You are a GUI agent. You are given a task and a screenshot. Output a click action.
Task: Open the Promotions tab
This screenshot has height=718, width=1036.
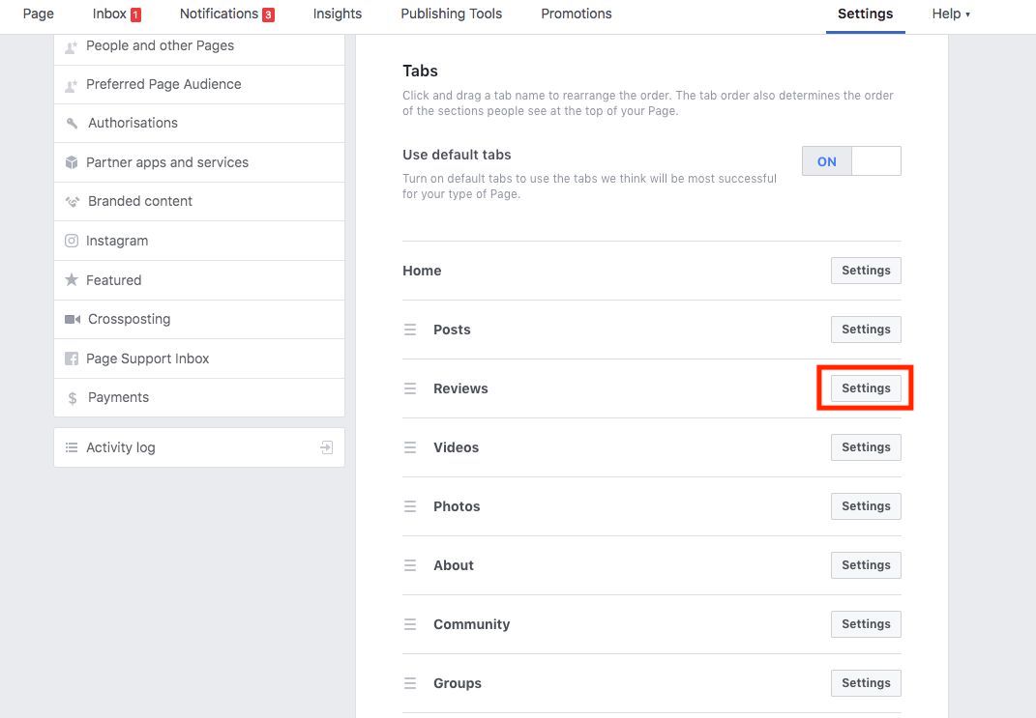coord(577,14)
